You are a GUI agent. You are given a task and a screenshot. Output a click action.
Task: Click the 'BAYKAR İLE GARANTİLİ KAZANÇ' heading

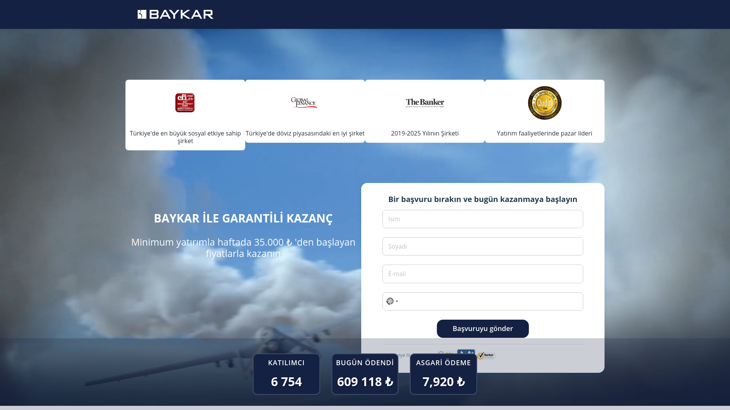pos(243,218)
